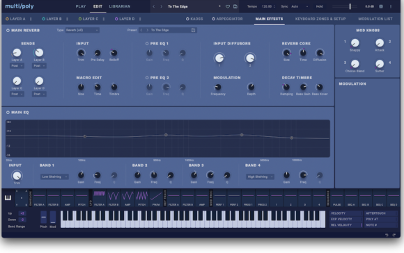Viewport: 404px width, 253px height.
Task: Select LFO Amp waveform thumbnail
Action: pyautogui.click(x=127, y=197)
